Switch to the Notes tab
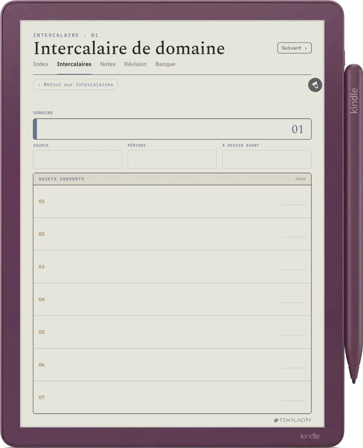This screenshot has height=448, width=363. click(108, 64)
